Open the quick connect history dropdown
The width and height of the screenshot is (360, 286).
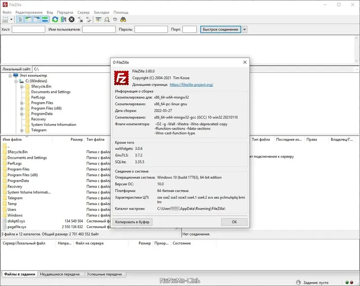(x=244, y=29)
